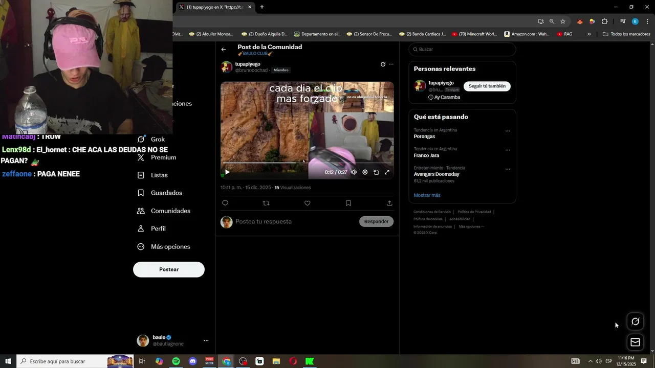Open Premium in the sidebar
The height and width of the screenshot is (368, 655).
[x=157, y=157]
